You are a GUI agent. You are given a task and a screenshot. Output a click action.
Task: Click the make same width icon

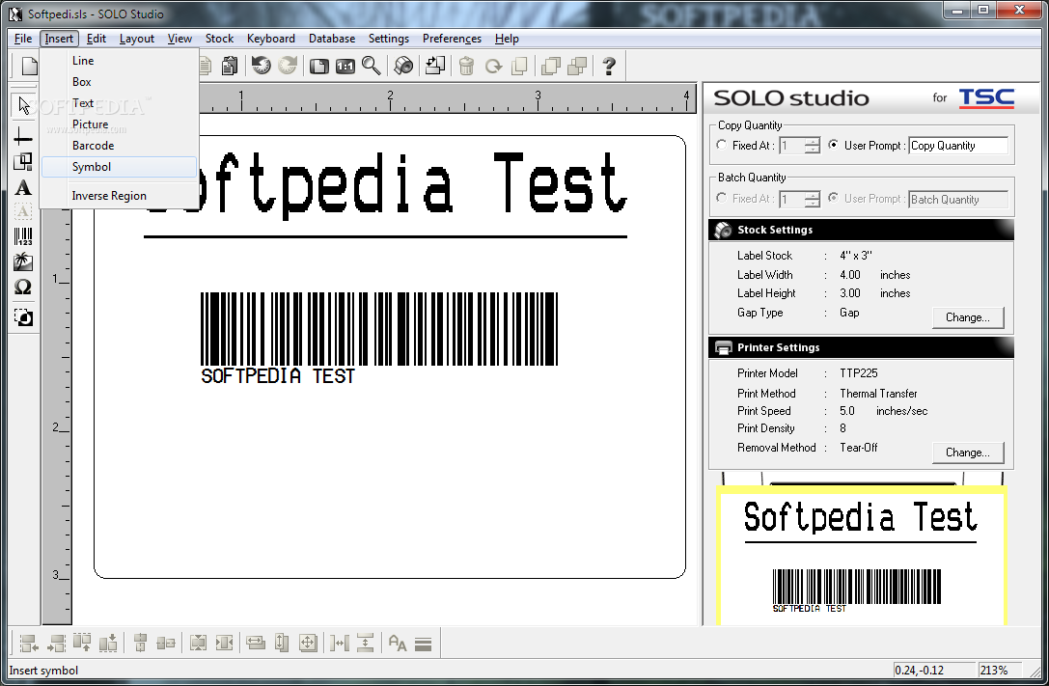256,644
